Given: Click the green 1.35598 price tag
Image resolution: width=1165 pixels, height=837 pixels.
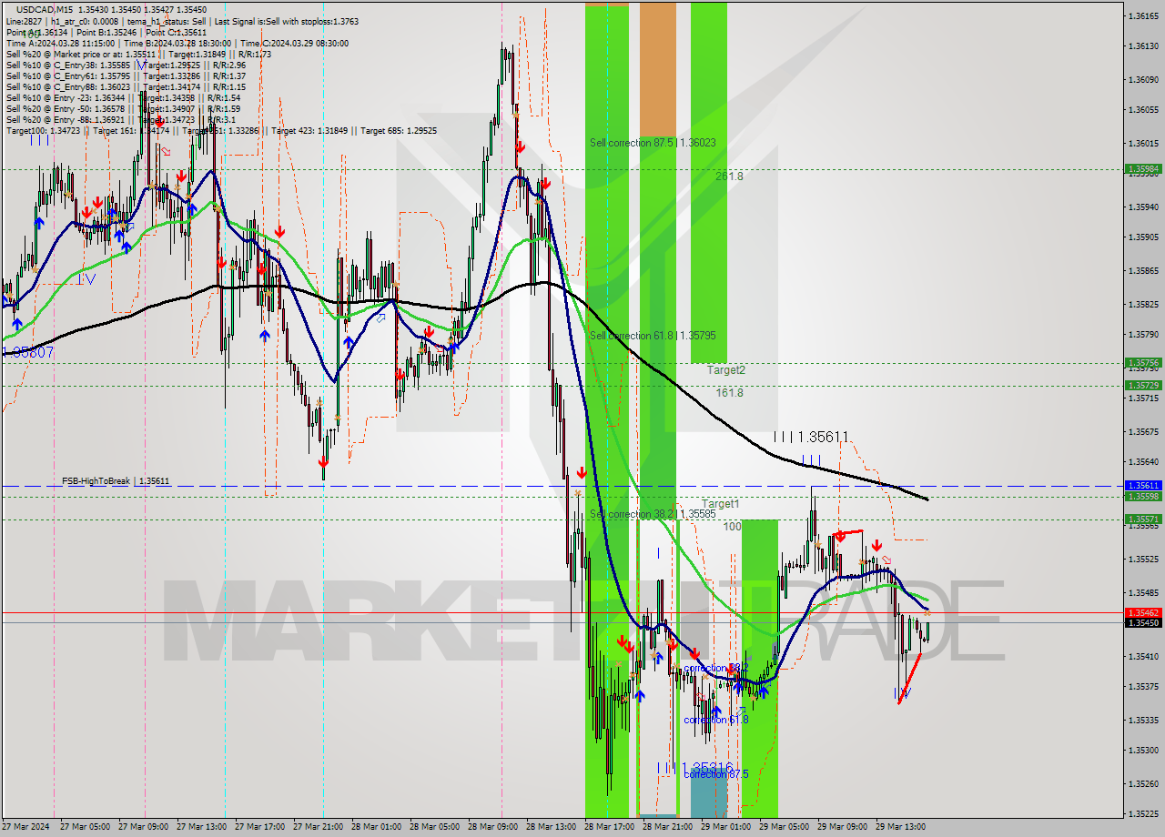Looking at the screenshot, I should point(1143,497).
